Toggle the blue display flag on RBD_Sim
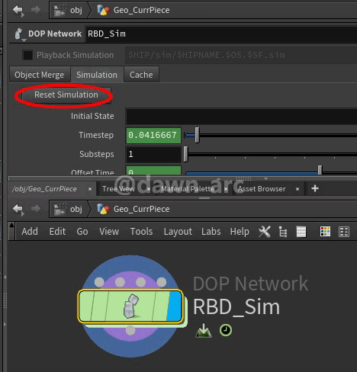The width and height of the screenshot is (357, 372). pos(175,306)
